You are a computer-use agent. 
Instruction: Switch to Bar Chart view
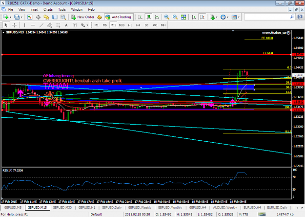coord(140,17)
